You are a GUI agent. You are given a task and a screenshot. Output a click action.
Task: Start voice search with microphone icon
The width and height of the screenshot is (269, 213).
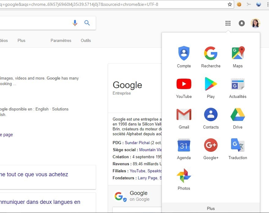point(75,23)
